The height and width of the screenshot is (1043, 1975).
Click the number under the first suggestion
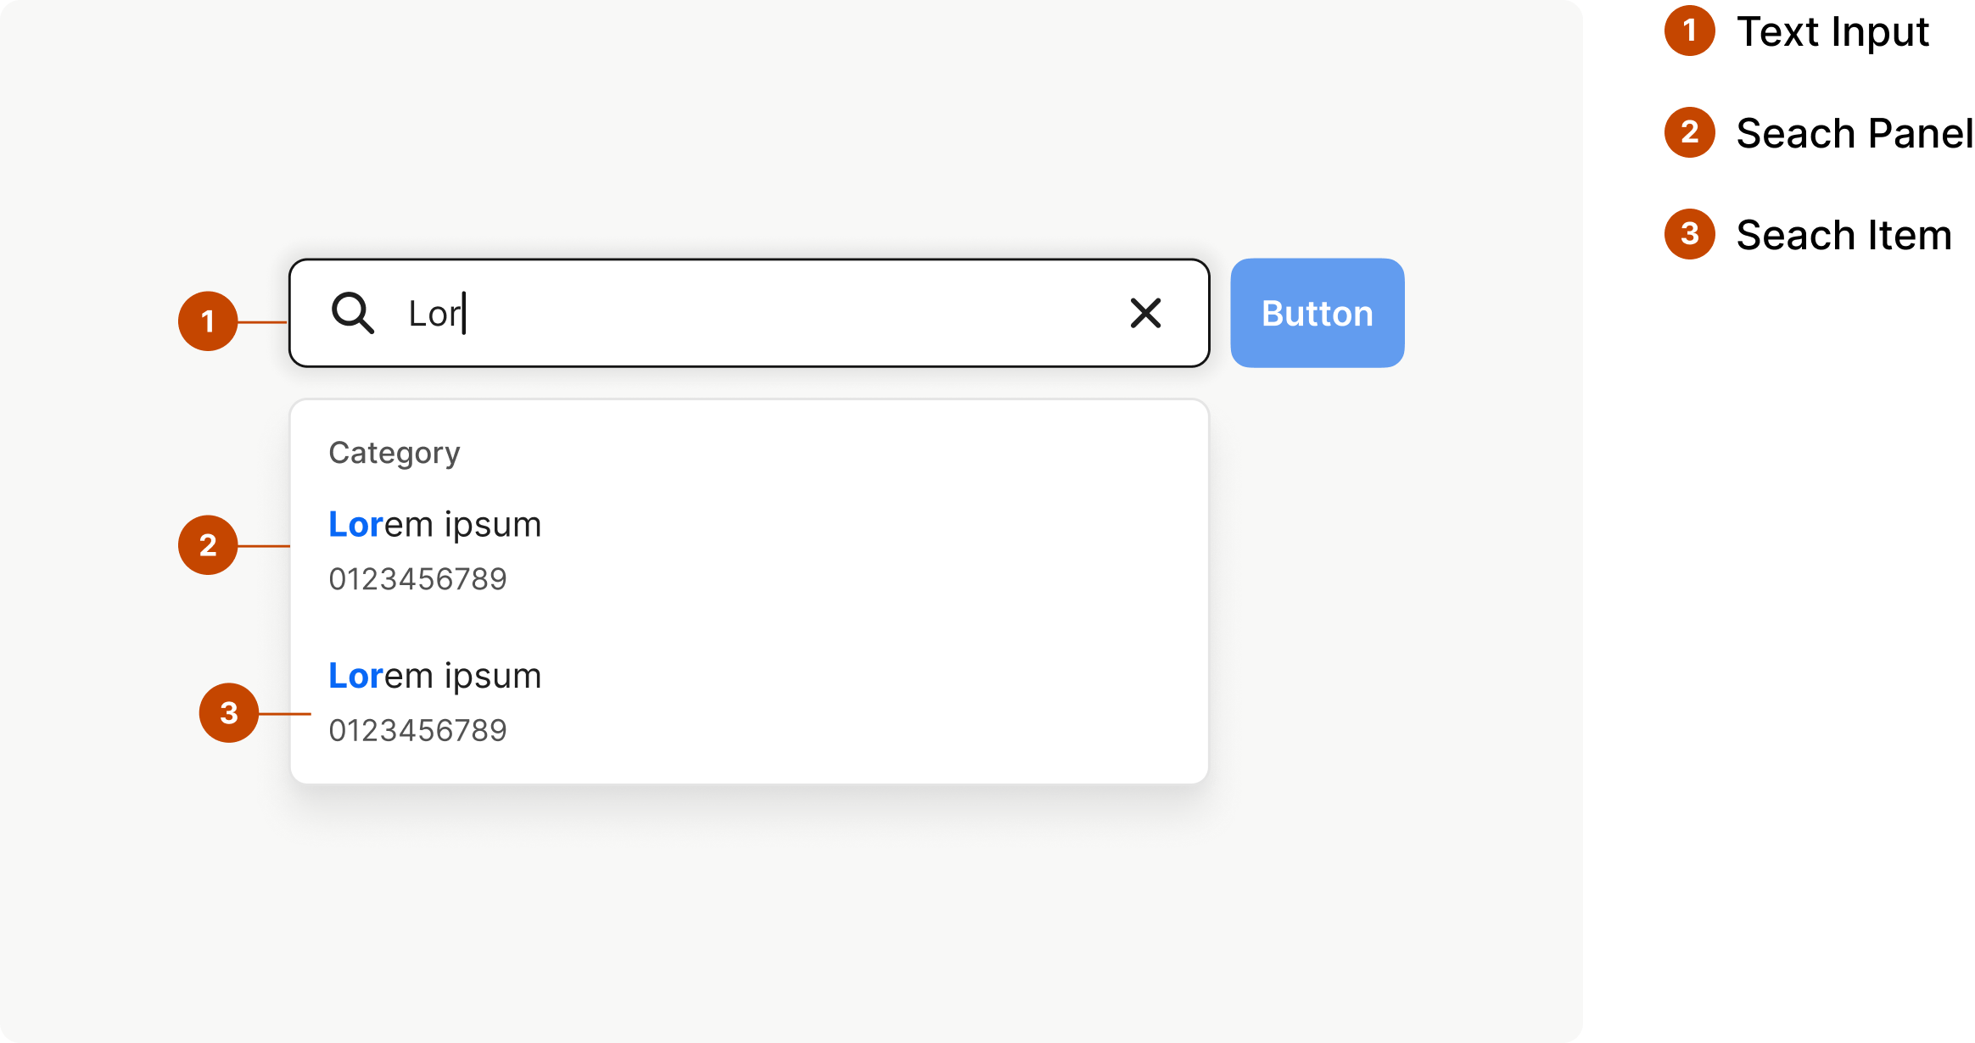click(417, 579)
